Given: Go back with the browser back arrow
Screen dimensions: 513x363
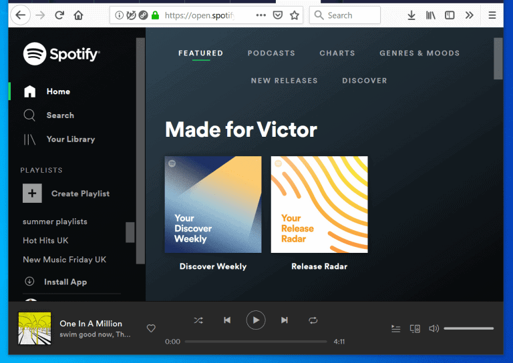Looking at the screenshot, I should click(x=20, y=15).
